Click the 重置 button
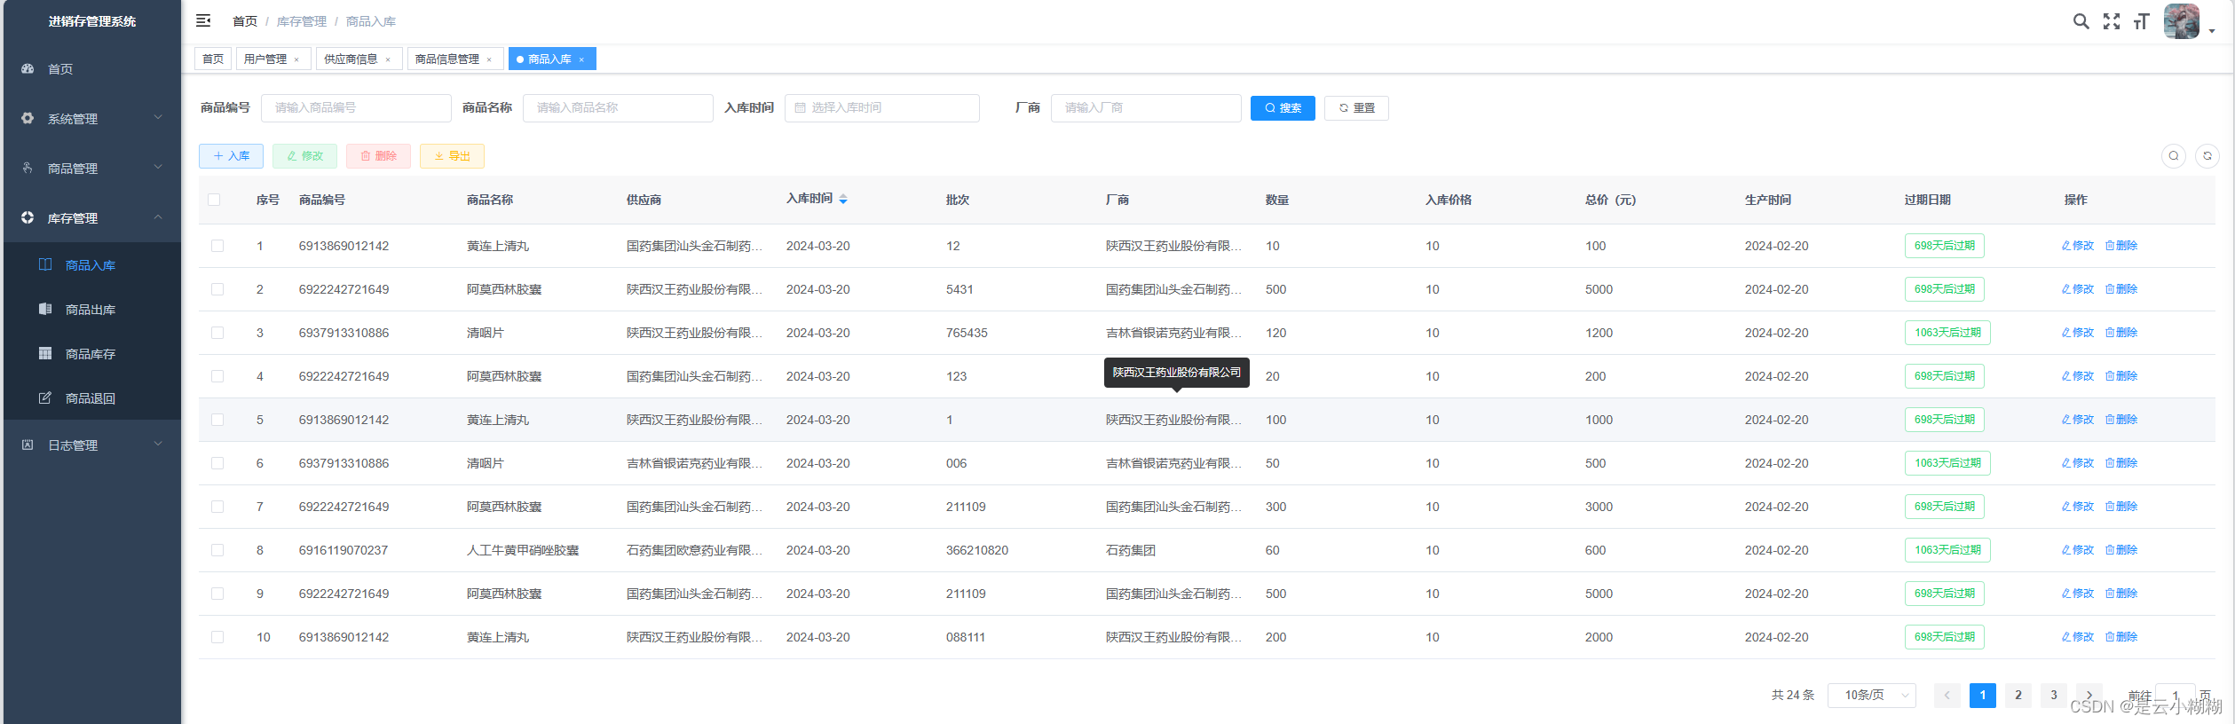The height and width of the screenshot is (724, 2235). (1356, 108)
